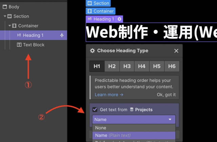Select Text Block in navigator tree

pyautogui.click(x=34, y=45)
